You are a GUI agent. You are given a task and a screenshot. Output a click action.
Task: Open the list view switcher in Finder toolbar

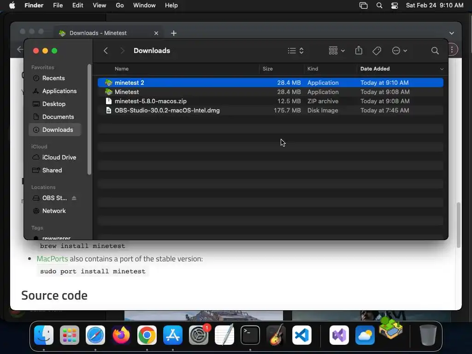point(295,51)
